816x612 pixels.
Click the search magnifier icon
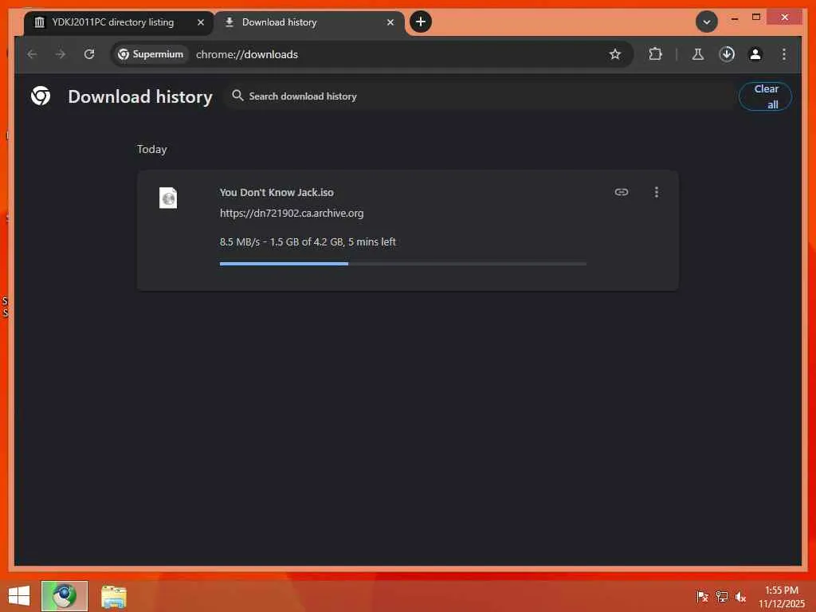click(x=237, y=96)
